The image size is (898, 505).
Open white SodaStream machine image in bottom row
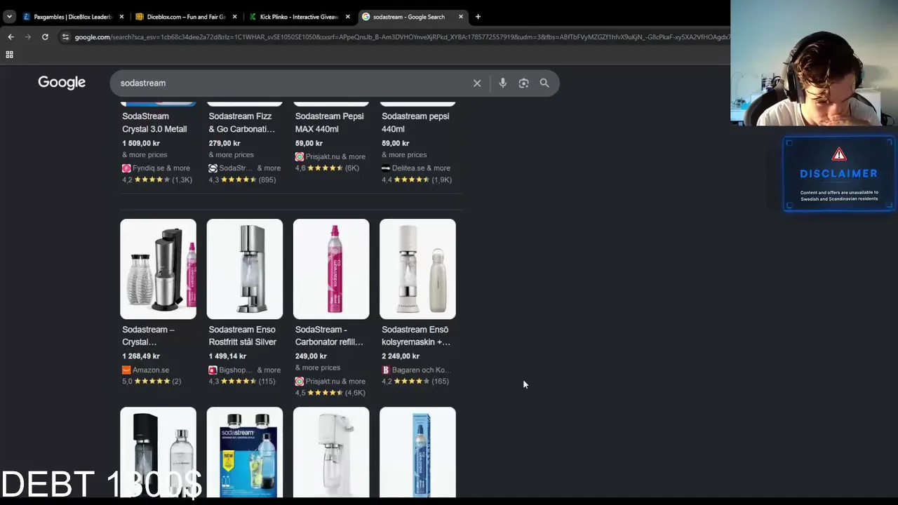pyautogui.click(x=331, y=452)
